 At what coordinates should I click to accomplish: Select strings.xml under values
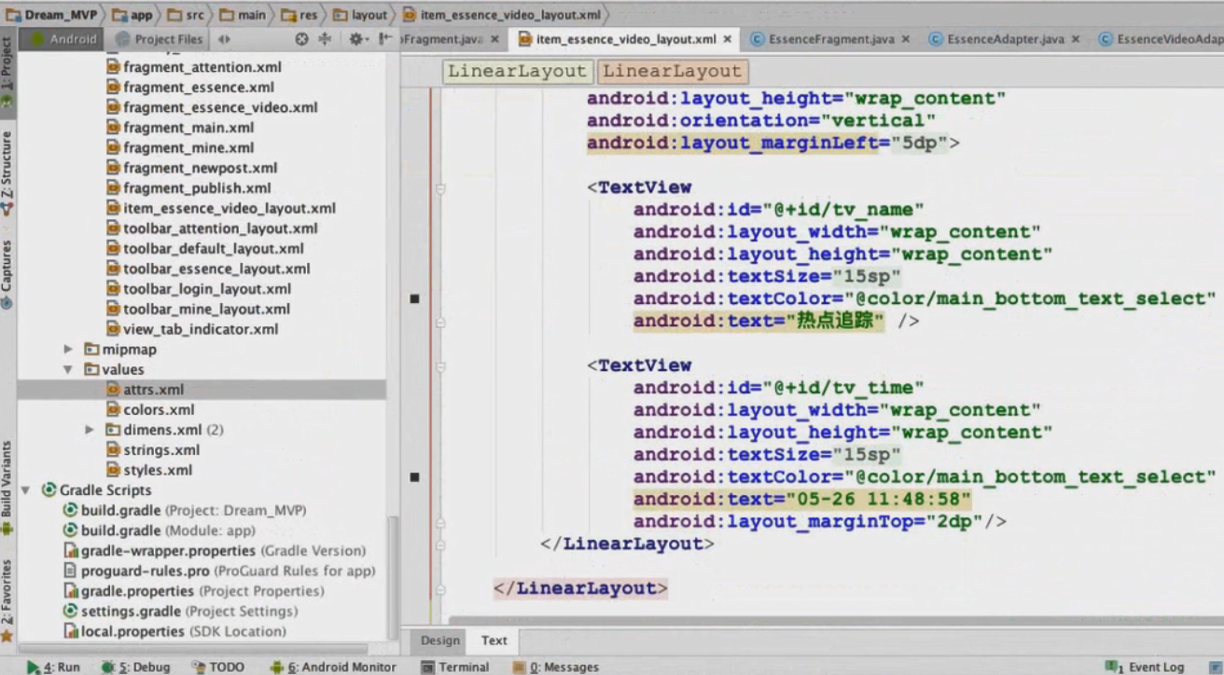pyautogui.click(x=153, y=450)
